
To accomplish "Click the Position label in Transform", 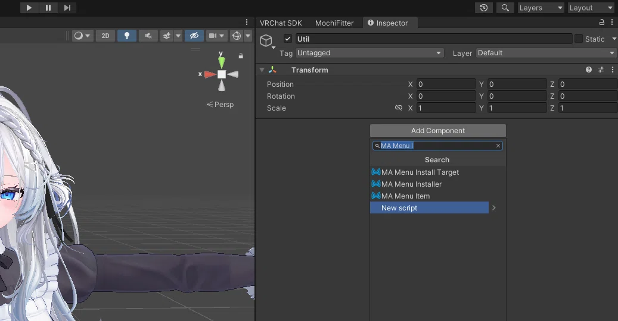I will coord(280,84).
